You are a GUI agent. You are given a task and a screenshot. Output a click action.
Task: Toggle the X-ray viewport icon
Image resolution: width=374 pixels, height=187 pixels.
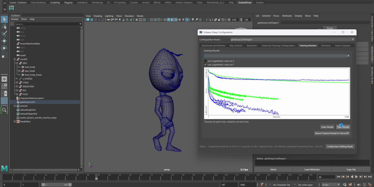215,20
